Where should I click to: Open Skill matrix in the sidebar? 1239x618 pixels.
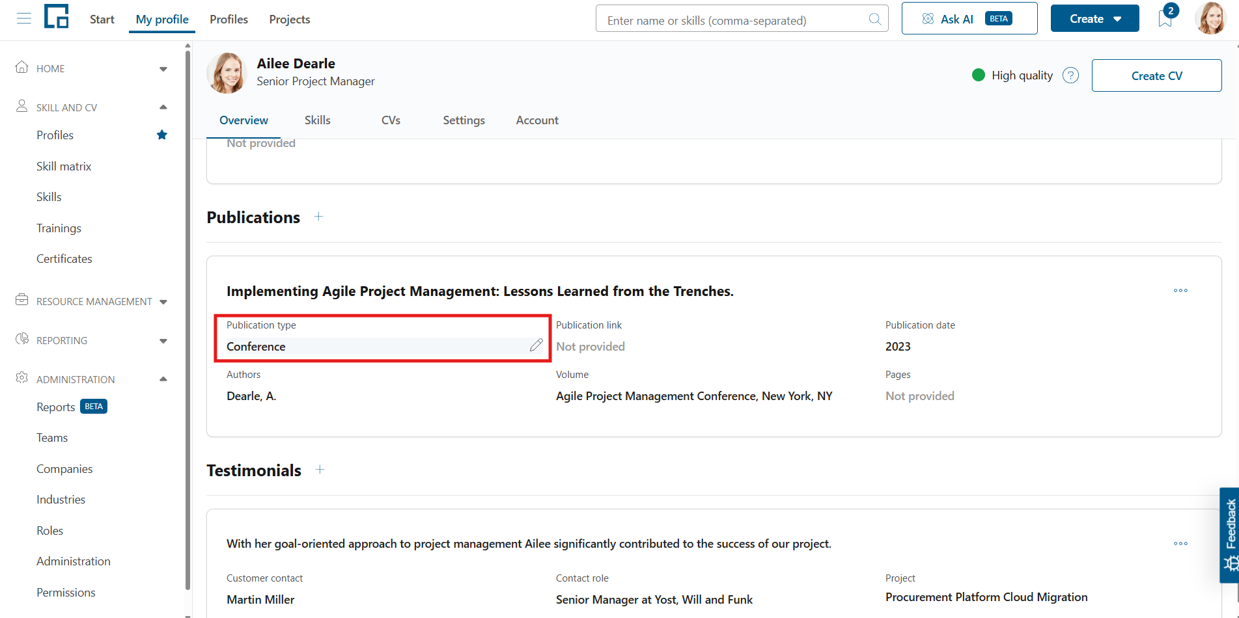tap(64, 167)
